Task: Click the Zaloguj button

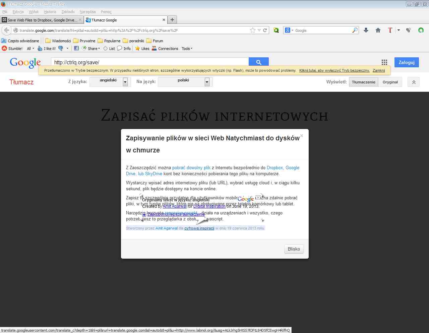Action: coord(406,62)
